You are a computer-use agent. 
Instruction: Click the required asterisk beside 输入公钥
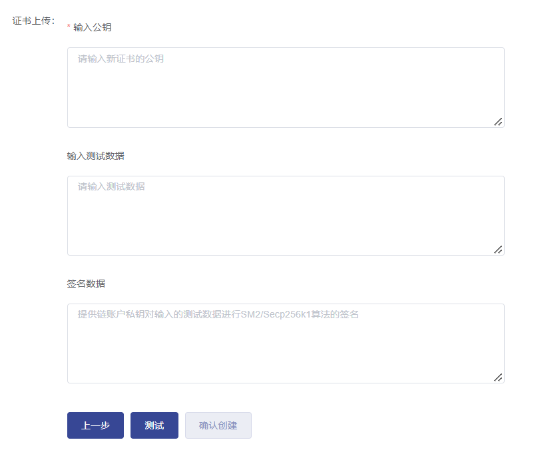68,27
